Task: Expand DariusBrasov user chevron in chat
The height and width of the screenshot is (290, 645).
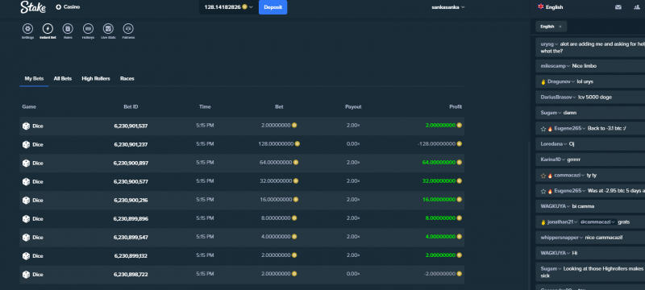Action: pyautogui.click(x=574, y=97)
